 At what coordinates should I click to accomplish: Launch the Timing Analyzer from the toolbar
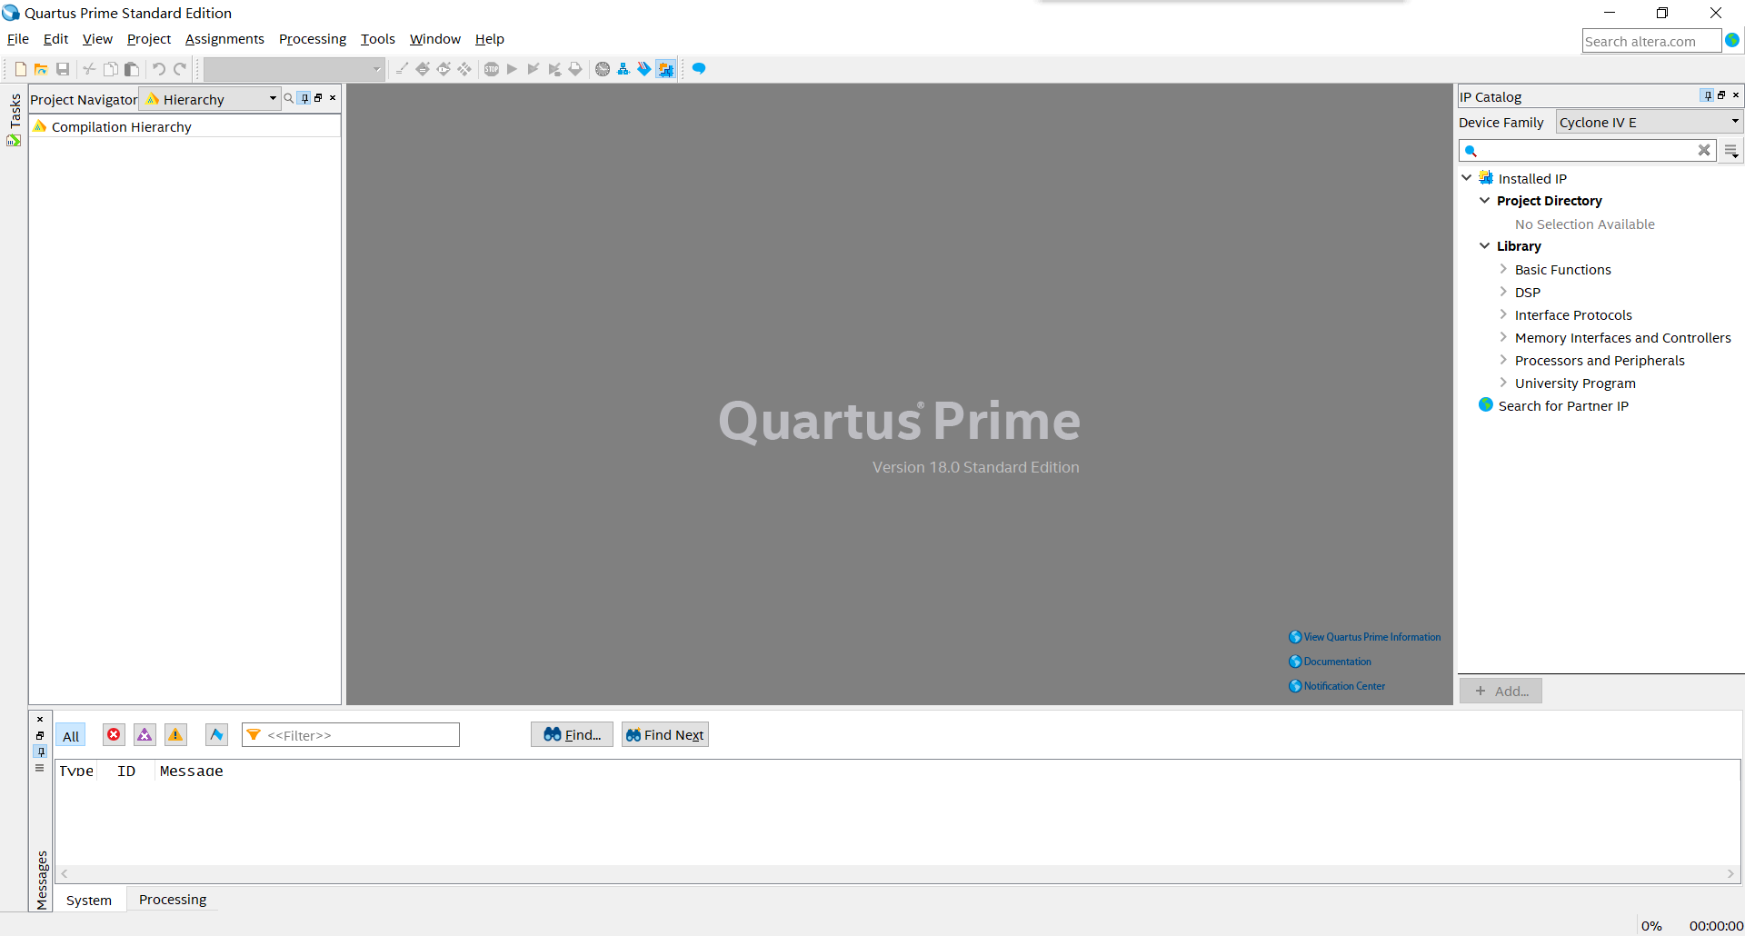(x=603, y=68)
